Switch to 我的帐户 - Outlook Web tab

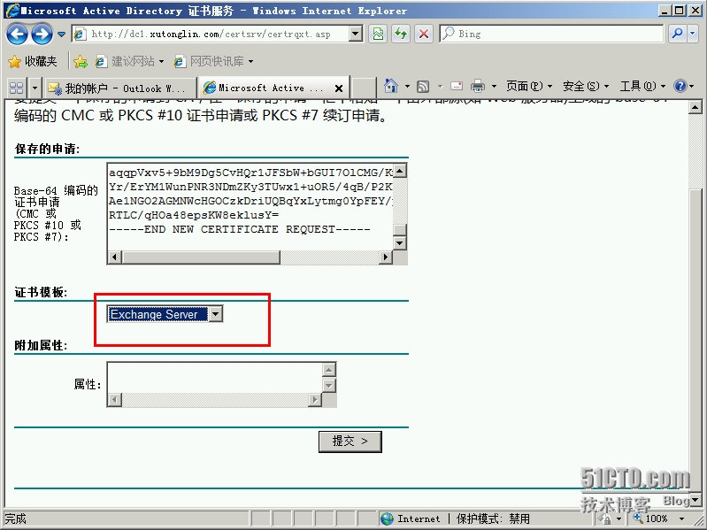point(119,88)
